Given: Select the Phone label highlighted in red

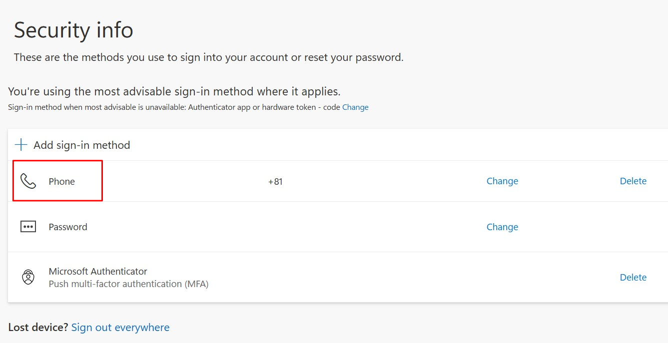Looking at the screenshot, I should pyautogui.click(x=61, y=181).
